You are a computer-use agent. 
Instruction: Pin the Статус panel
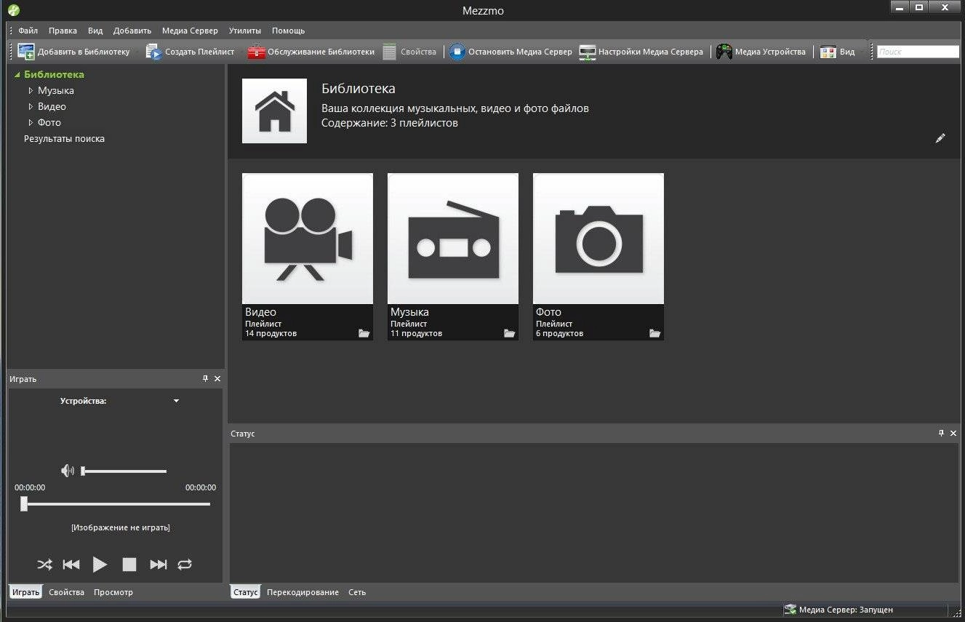(941, 433)
